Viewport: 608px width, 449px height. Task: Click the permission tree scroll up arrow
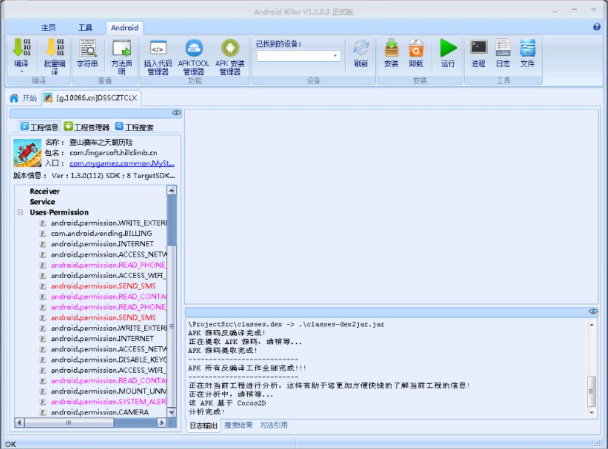171,190
